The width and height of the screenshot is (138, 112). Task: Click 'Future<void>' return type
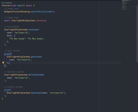pos(9,6)
